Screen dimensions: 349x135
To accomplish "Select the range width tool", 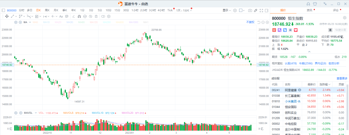I will (x=45, y=16).
